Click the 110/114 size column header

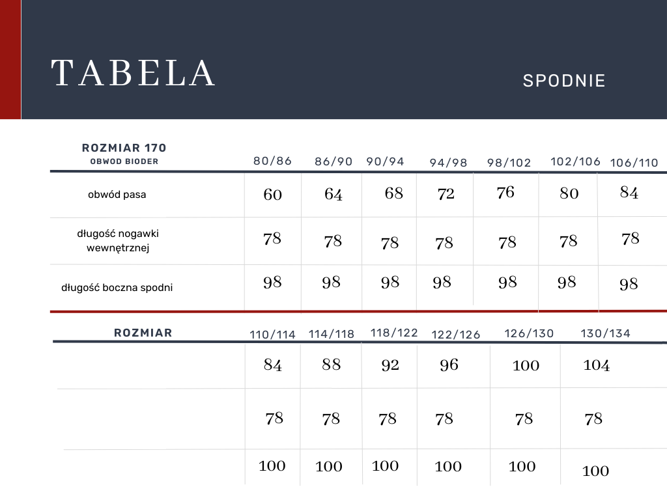pyautogui.click(x=272, y=335)
